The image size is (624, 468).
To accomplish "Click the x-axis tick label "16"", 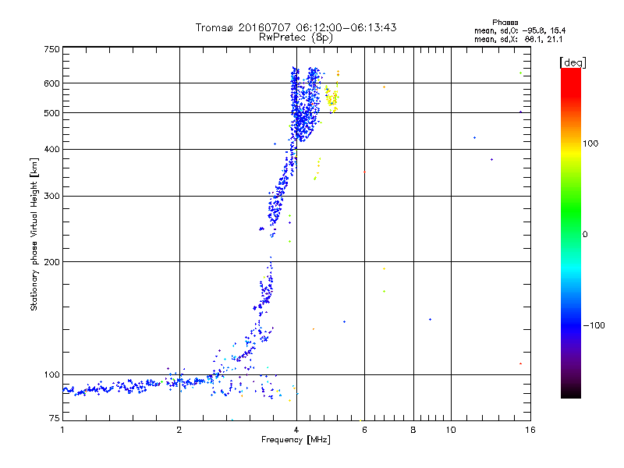I will pos(530,430).
